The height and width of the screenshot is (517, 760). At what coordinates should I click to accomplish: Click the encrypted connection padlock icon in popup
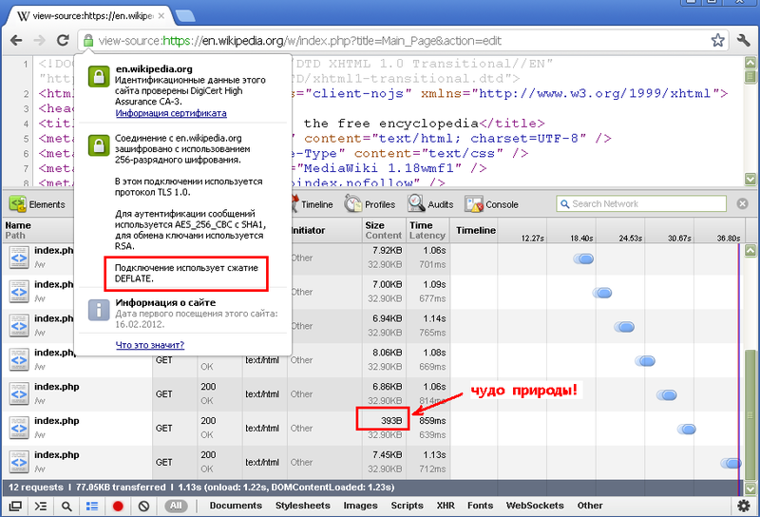(99, 145)
